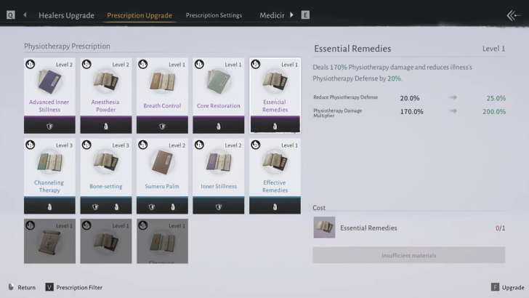Go to previous tab with left arrow

pos(25,15)
